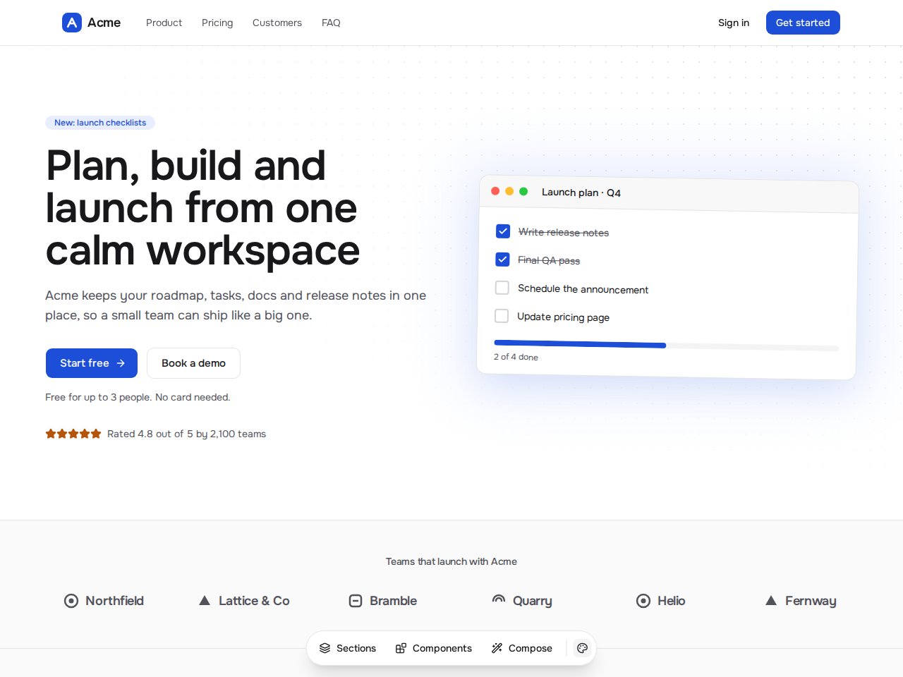This screenshot has height=677, width=903.
Task: Check the Schedule the announcement checkbox
Action: [x=502, y=288]
